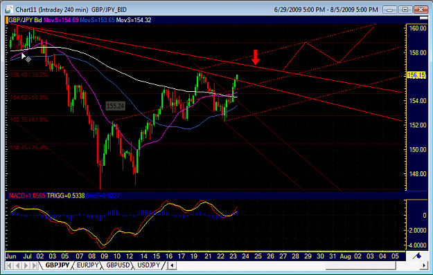Viewport: 433px width, 275px height.
Task: Click the 156.15 current price label
Action: tap(416, 75)
